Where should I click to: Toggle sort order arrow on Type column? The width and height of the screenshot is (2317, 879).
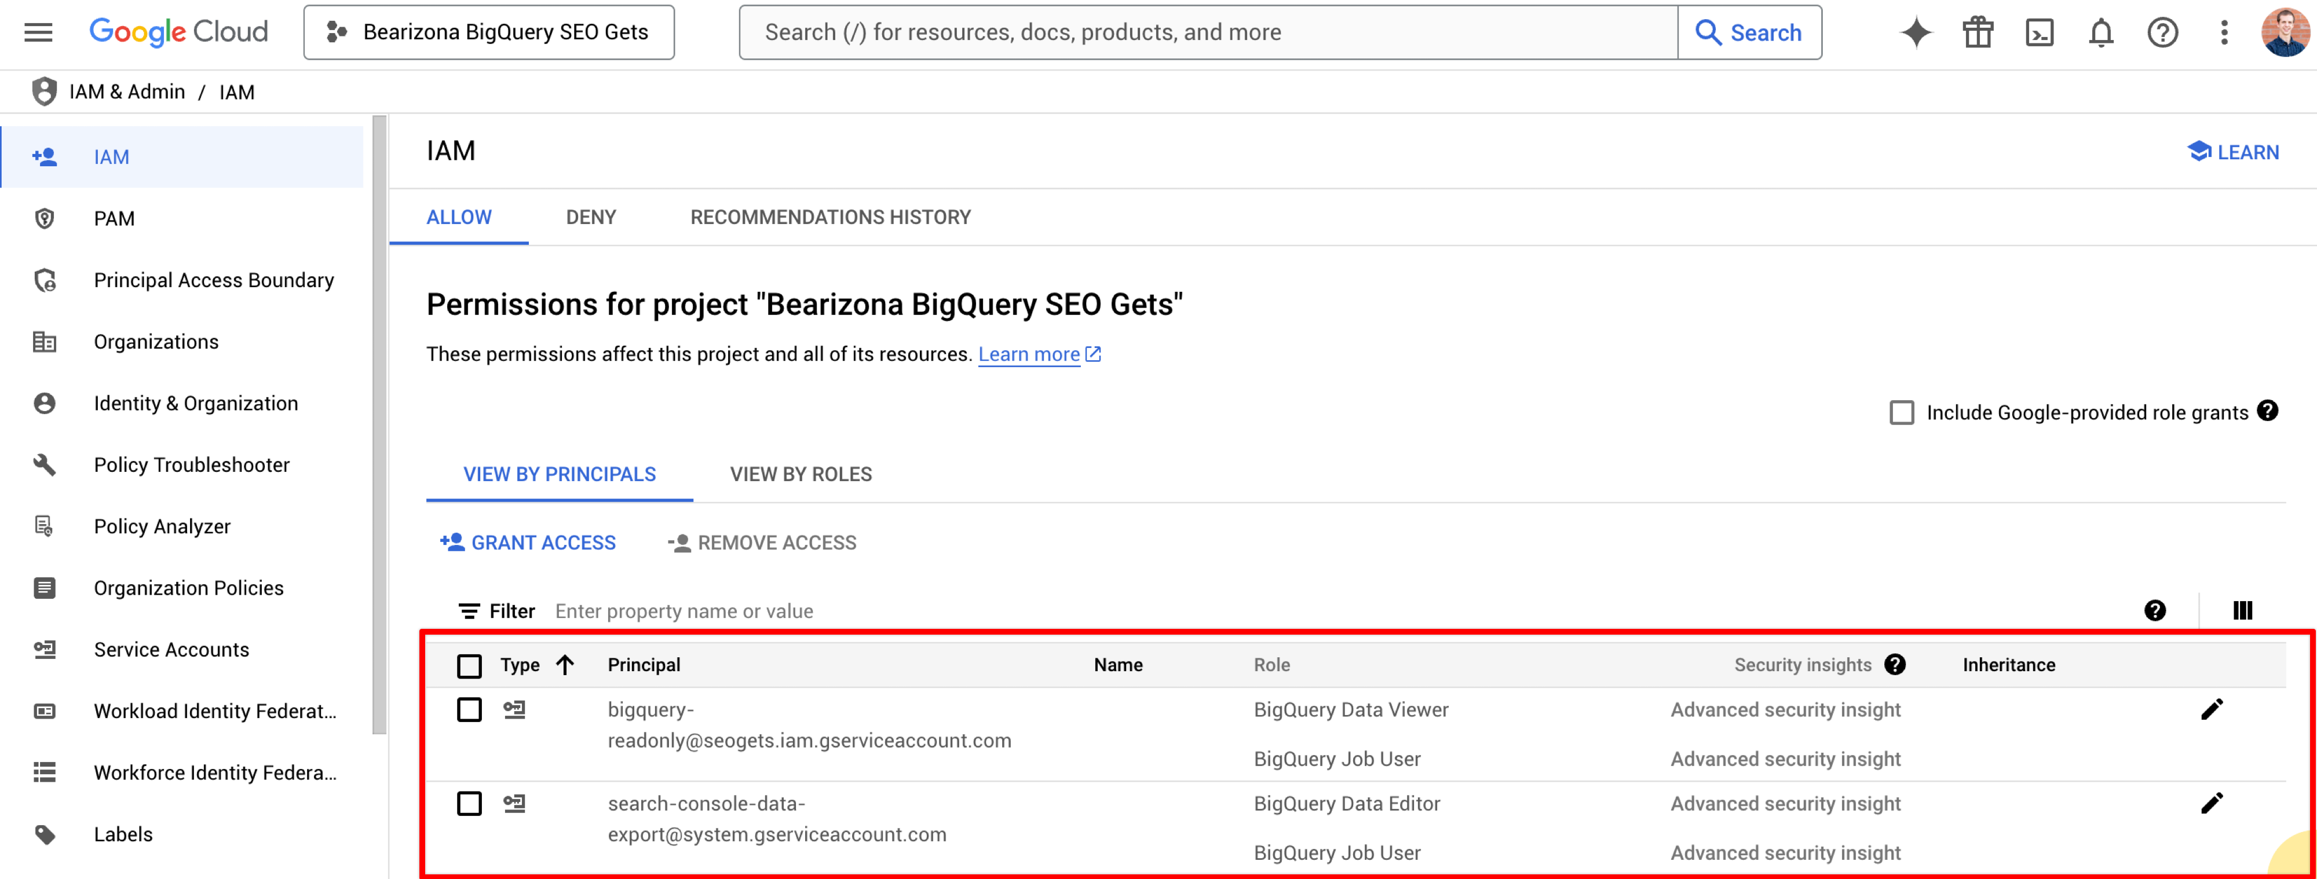pos(565,664)
